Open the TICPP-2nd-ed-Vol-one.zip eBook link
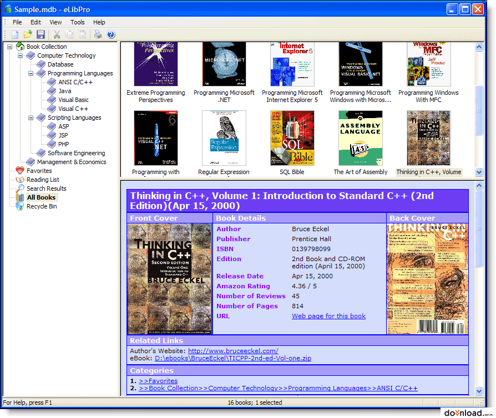The height and width of the screenshot is (418, 496). [233, 358]
